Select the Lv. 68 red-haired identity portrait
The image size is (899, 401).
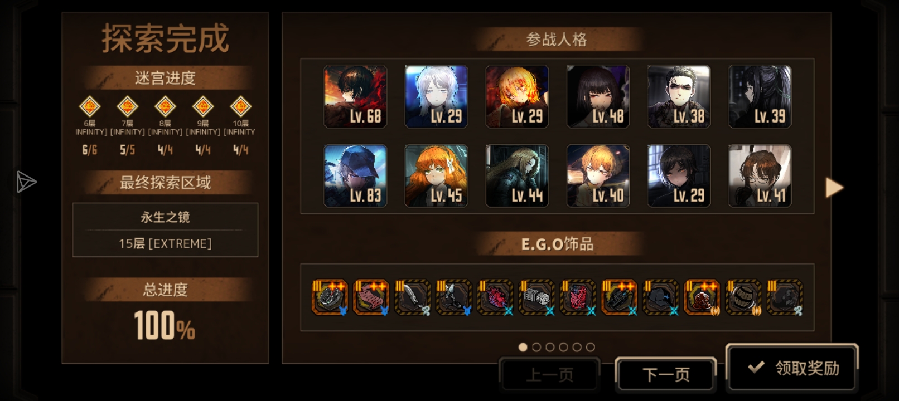click(x=355, y=96)
